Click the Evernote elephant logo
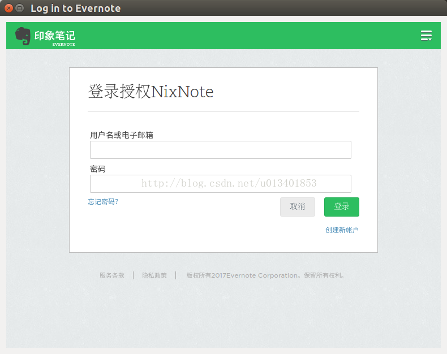The width and height of the screenshot is (447, 354). [x=23, y=36]
